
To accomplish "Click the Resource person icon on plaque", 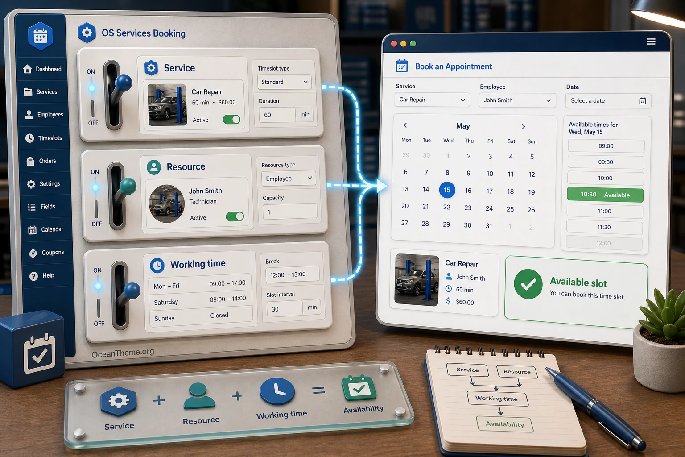I will pos(199,396).
